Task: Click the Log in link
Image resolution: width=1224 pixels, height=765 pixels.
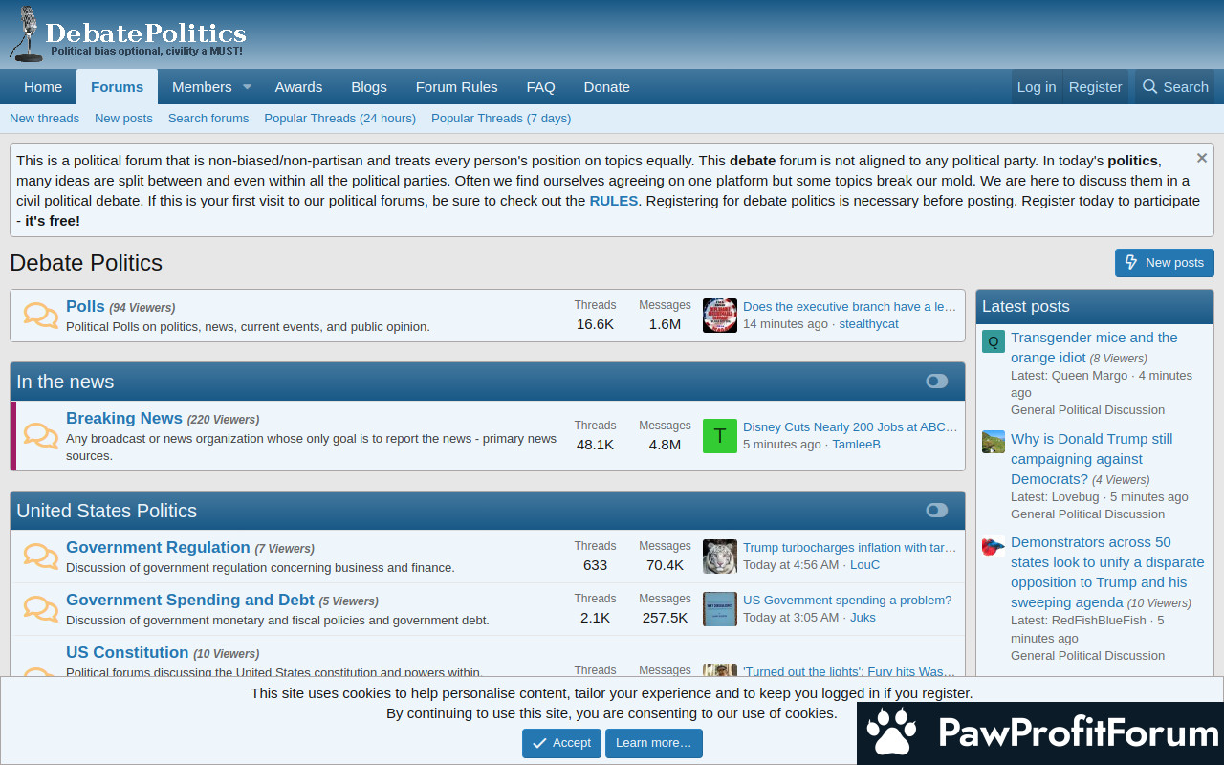Action: (x=1037, y=87)
